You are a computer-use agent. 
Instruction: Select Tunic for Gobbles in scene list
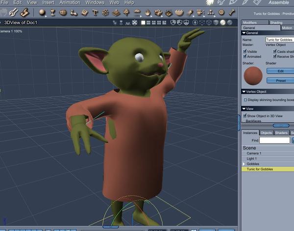pos(268,169)
